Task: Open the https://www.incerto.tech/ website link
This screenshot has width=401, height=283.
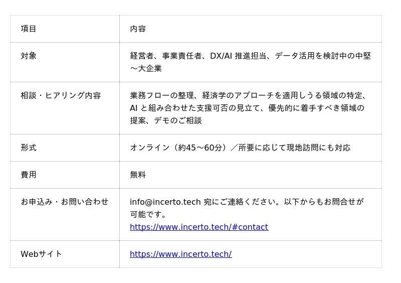Action: pos(180,254)
